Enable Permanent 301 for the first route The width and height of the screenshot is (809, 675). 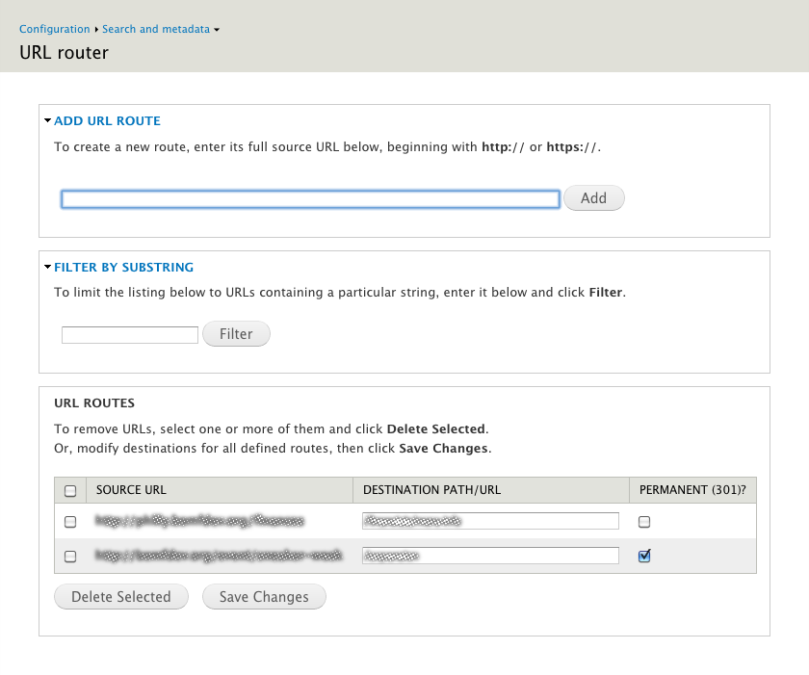[643, 521]
